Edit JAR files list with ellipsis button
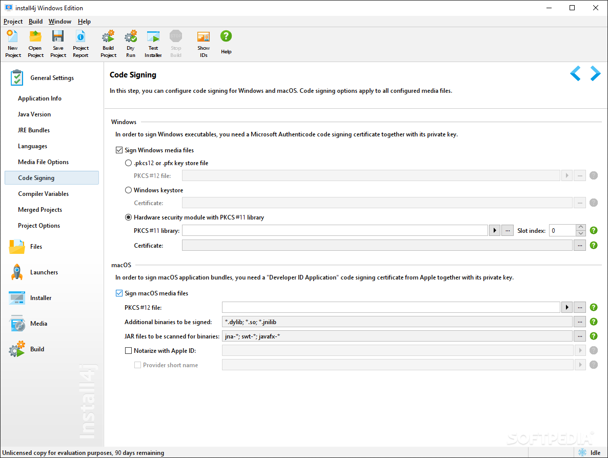 coord(580,336)
